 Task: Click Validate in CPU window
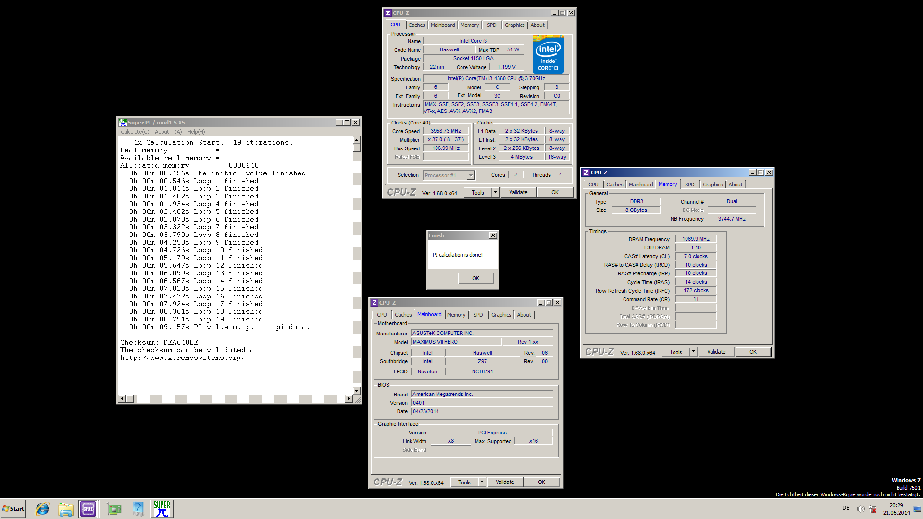pos(518,192)
